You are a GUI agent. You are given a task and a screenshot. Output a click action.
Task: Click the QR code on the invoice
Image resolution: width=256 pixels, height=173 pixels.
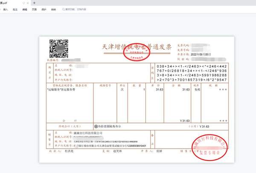(x=59, y=49)
